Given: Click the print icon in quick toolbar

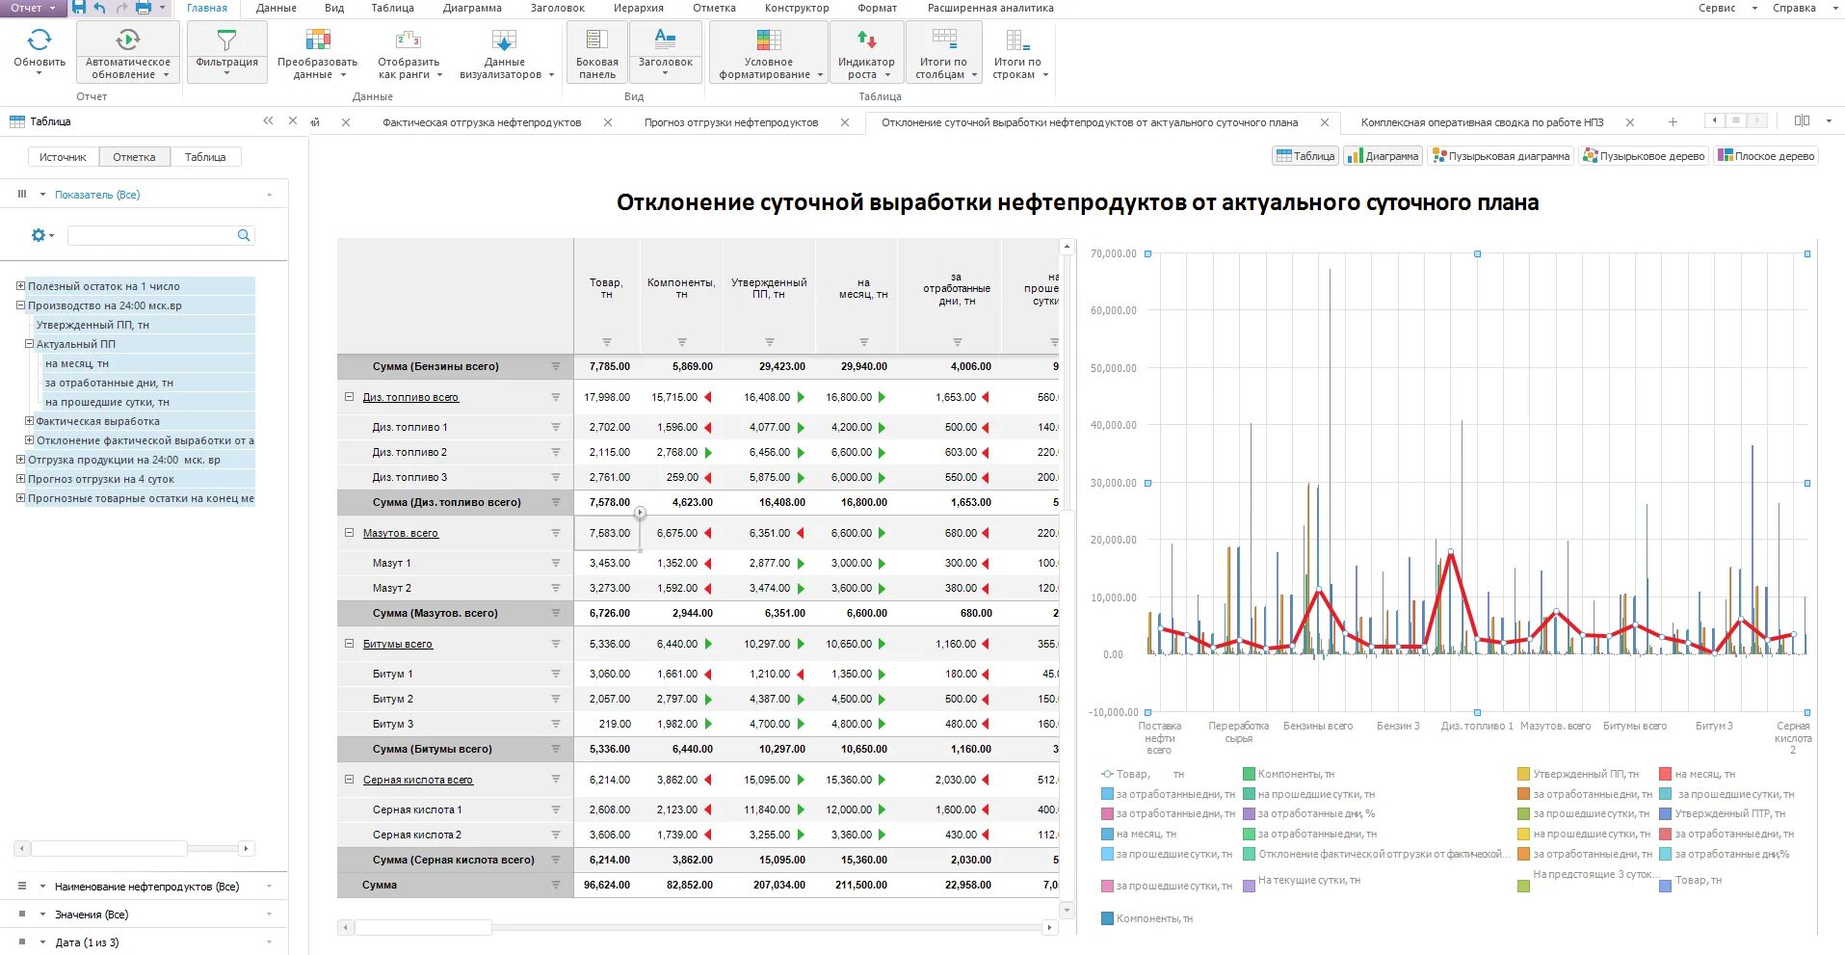Looking at the screenshot, I should pyautogui.click(x=144, y=8).
